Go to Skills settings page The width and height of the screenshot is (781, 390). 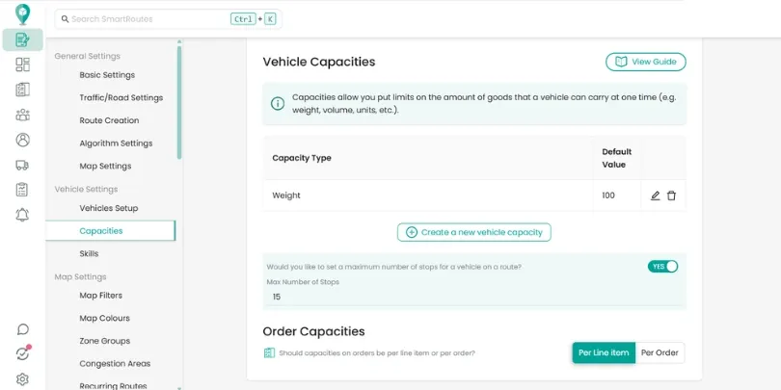point(89,253)
